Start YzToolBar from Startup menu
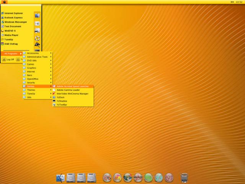The height and width of the screenshot is (184, 245). click(x=73, y=105)
